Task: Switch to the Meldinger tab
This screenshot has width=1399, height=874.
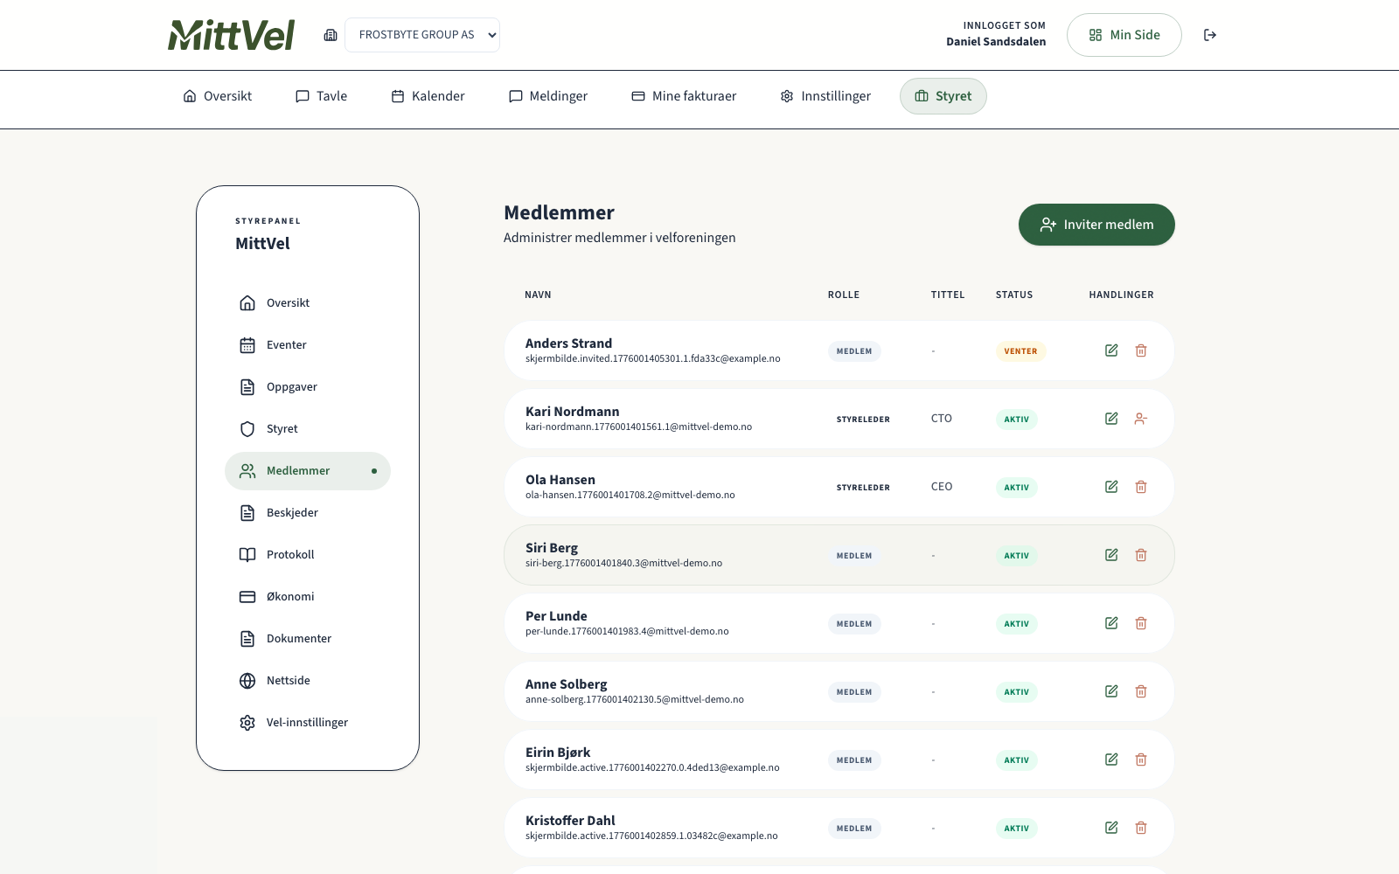Action: 548,96
